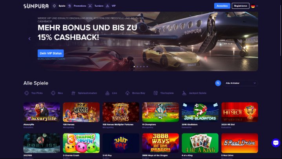Open the Promotions menu item
Screen dimensions: 282x159
coord(80,6)
